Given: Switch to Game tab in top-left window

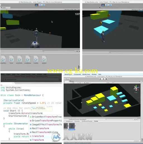Looking at the screenshot, I should 4,8.
